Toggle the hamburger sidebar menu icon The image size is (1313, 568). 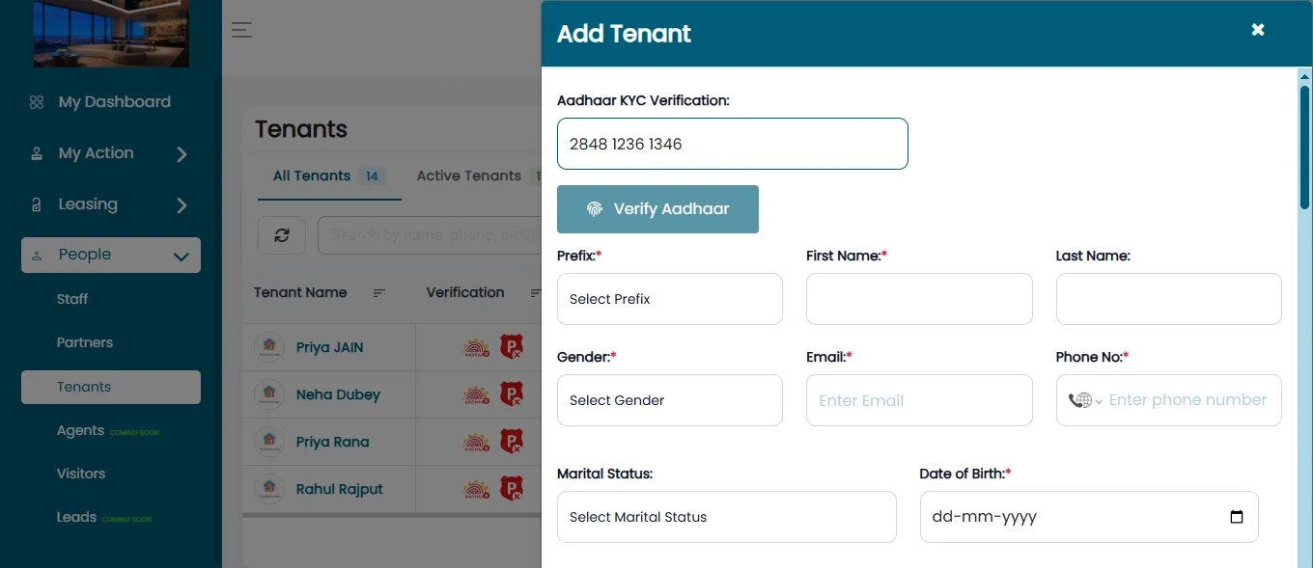click(241, 30)
